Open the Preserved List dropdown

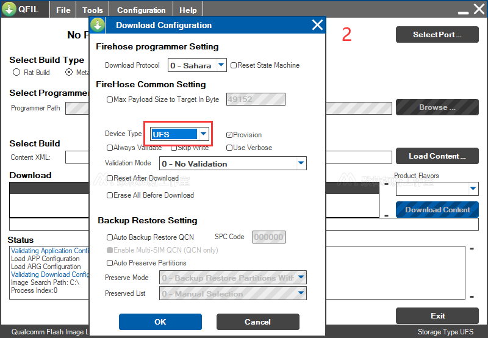[x=233, y=293]
